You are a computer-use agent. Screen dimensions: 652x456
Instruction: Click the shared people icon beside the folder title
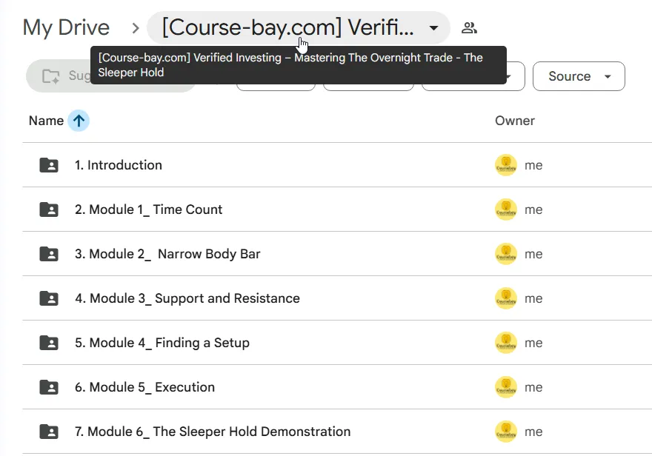point(469,28)
